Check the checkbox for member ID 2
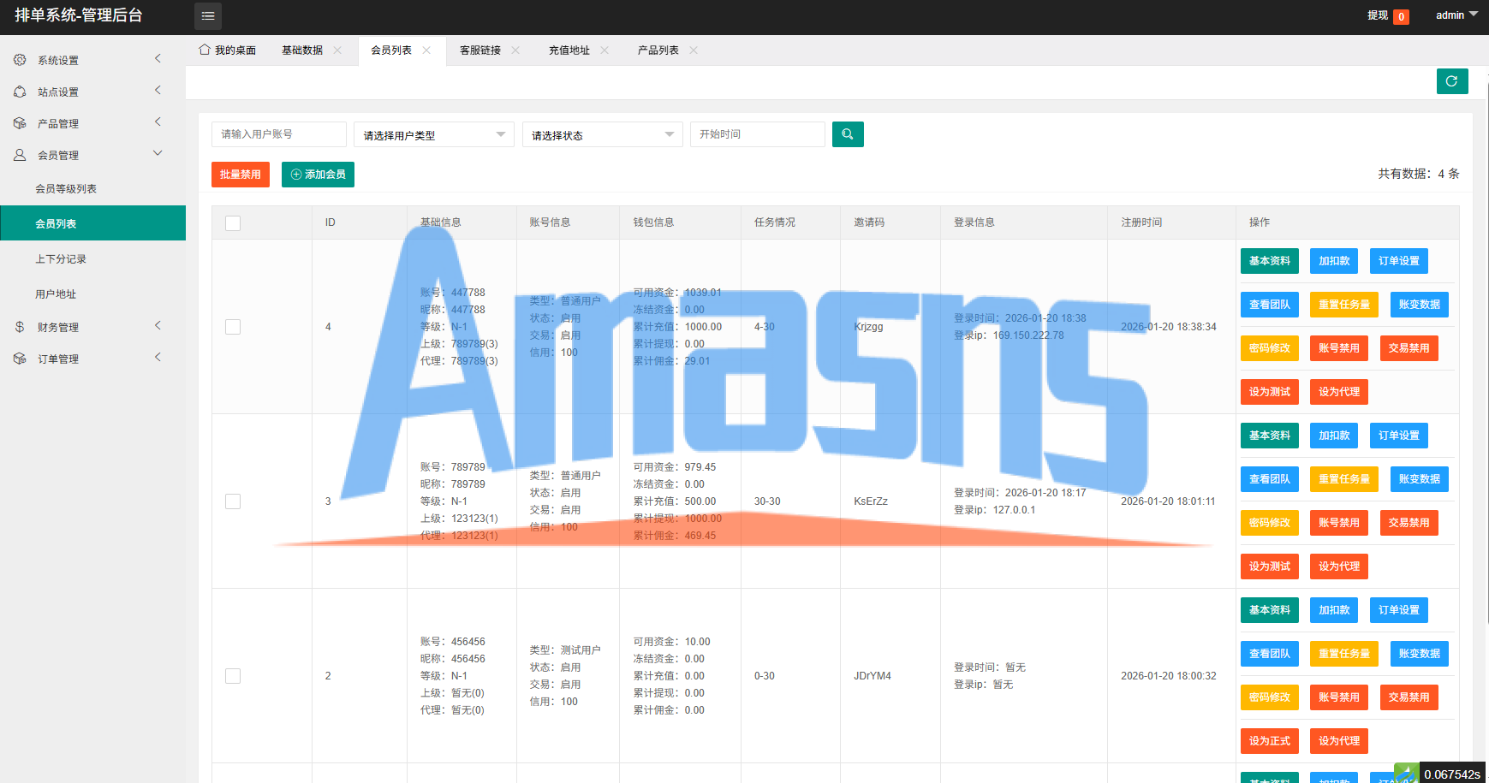This screenshot has width=1489, height=783. tap(233, 676)
